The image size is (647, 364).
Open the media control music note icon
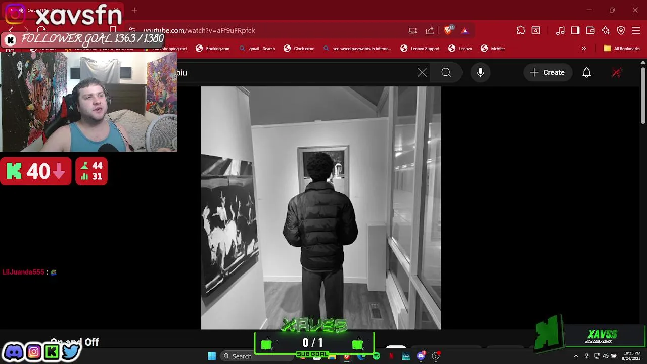tap(560, 31)
